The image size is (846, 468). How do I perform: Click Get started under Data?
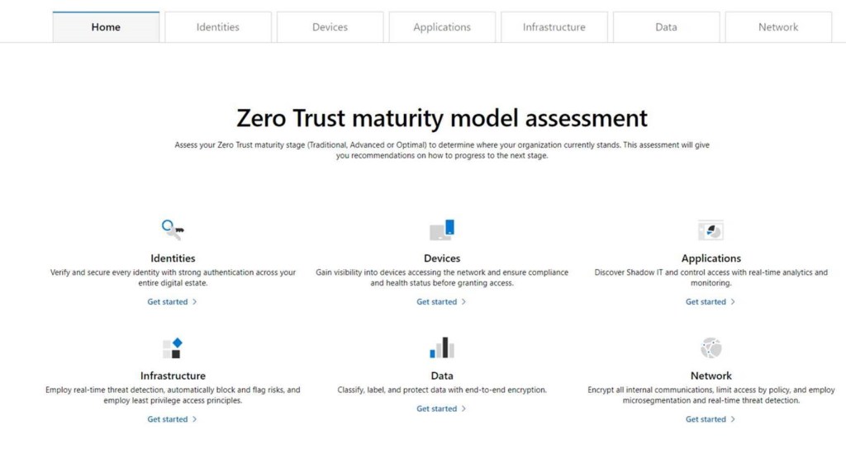(441, 409)
